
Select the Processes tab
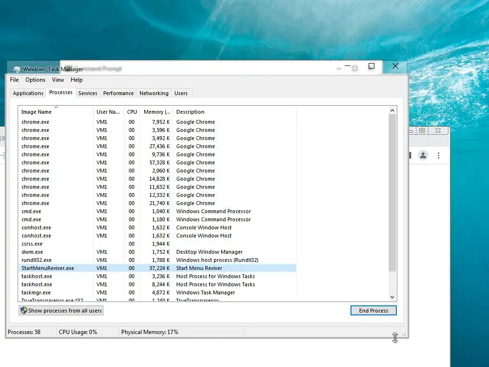[61, 92]
